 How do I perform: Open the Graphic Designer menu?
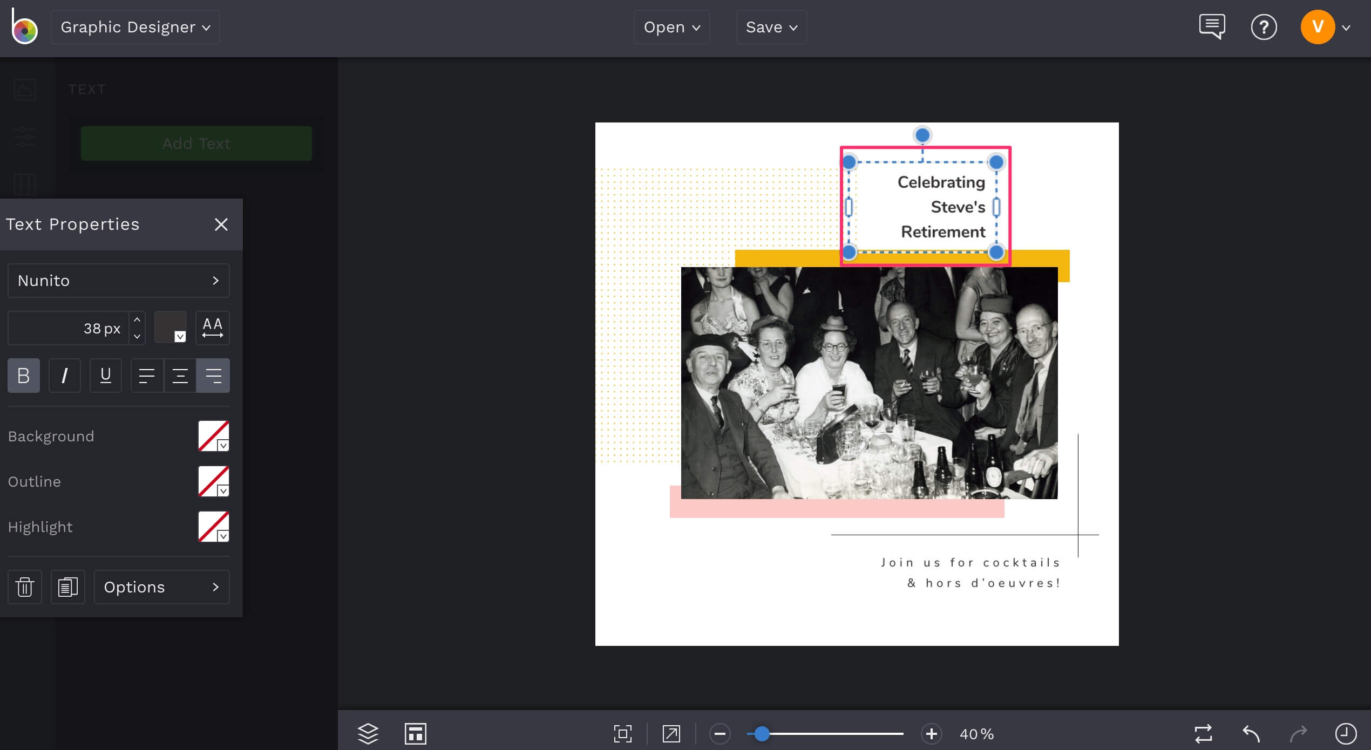135,27
